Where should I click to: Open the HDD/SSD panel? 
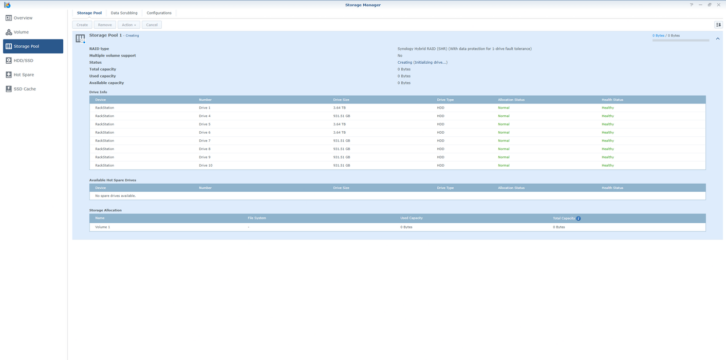[x=24, y=60]
